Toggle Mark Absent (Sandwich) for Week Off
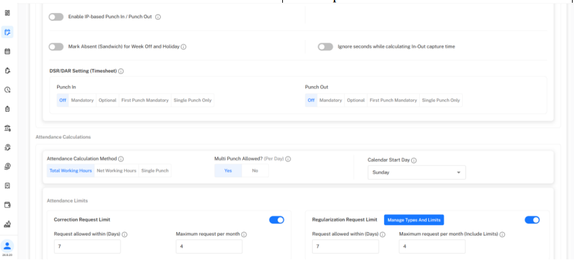Screen dimensions: 574x260 56,47
